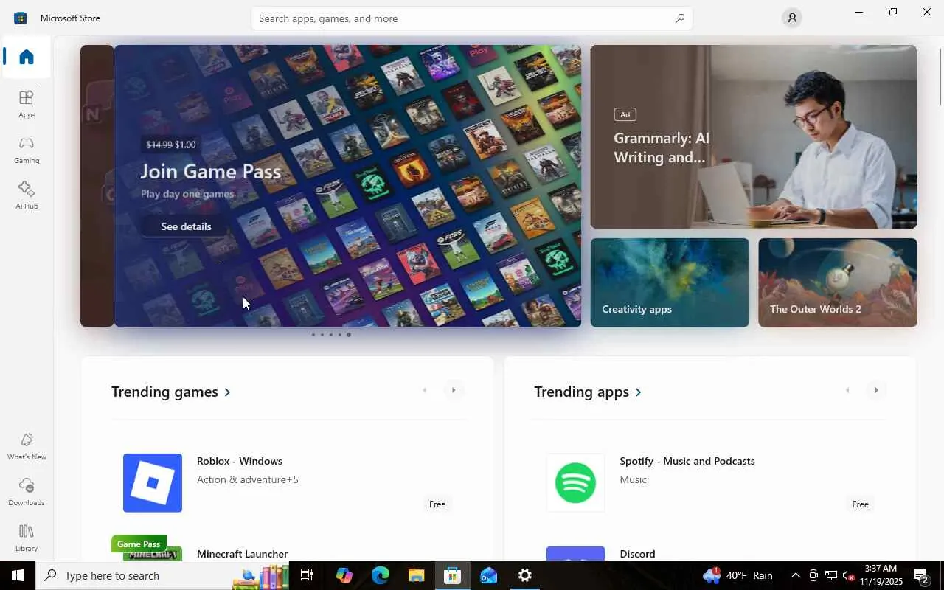The image size is (944, 590).
Task: Open the Minecraft Launcher title
Action: [243, 554]
